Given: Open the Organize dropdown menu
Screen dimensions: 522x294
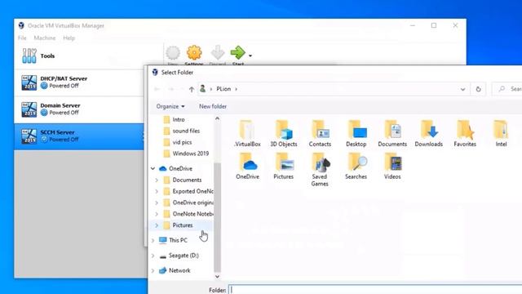Looking at the screenshot, I should pyautogui.click(x=170, y=106).
